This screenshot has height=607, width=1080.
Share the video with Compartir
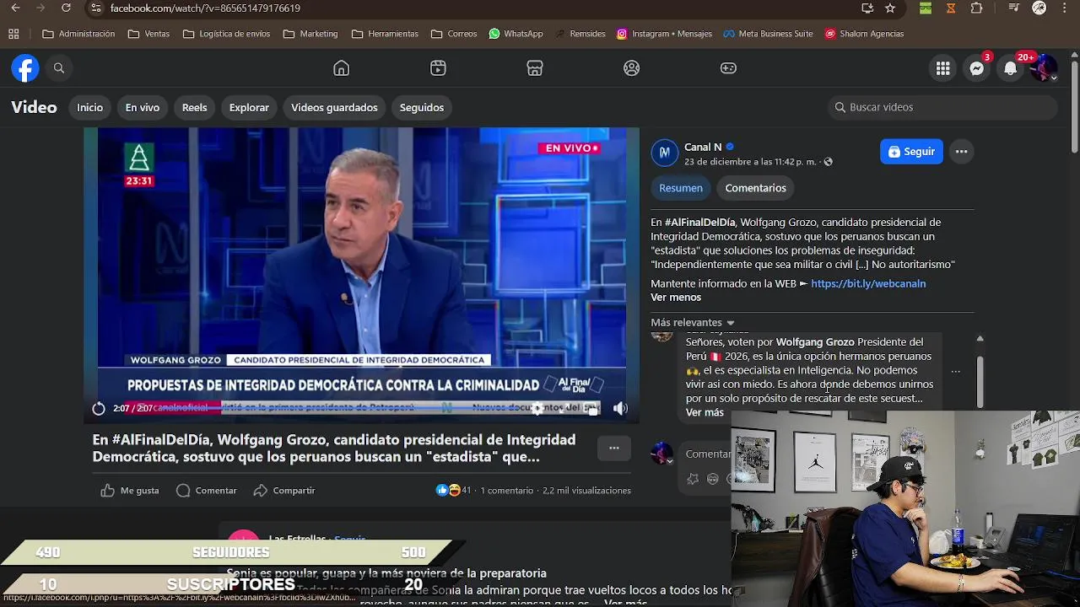coord(284,491)
